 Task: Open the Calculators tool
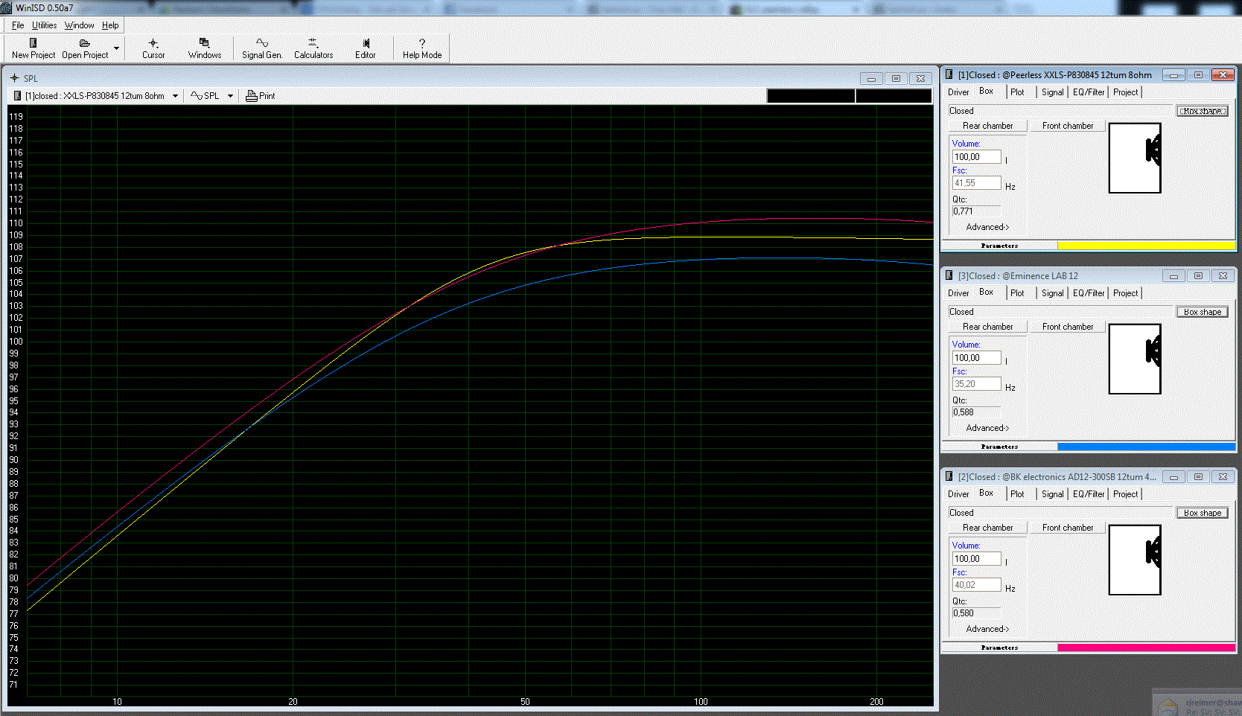[x=313, y=48]
